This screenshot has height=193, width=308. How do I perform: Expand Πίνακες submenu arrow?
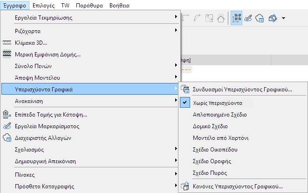click(x=176, y=174)
